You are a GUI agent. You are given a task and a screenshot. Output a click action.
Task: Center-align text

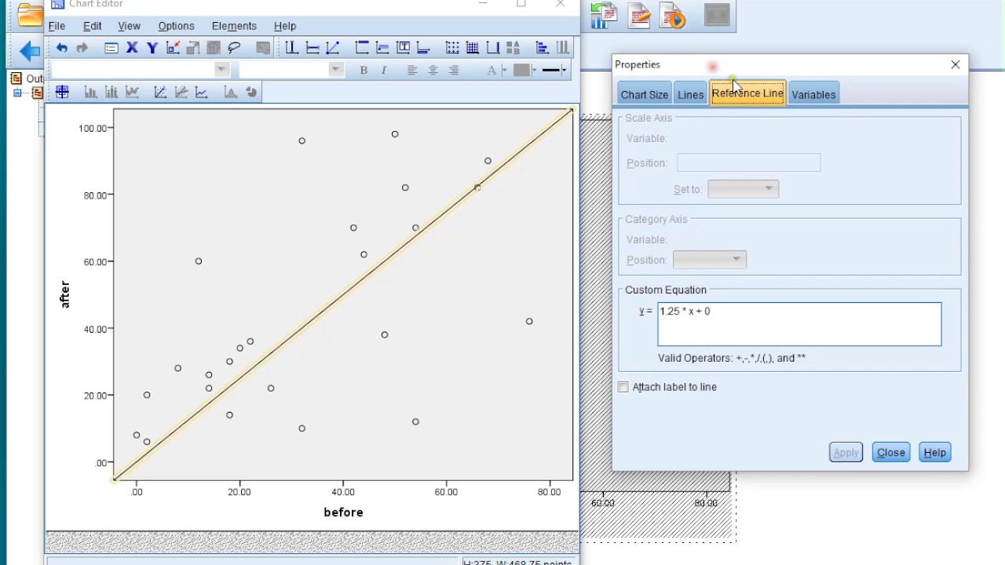coord(433,70)
